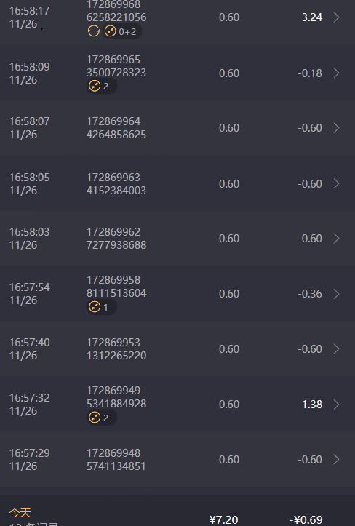This screenshot has height=526, width=355.
Task: Expand the 16:57:40 record arrow
Action: 337,349
